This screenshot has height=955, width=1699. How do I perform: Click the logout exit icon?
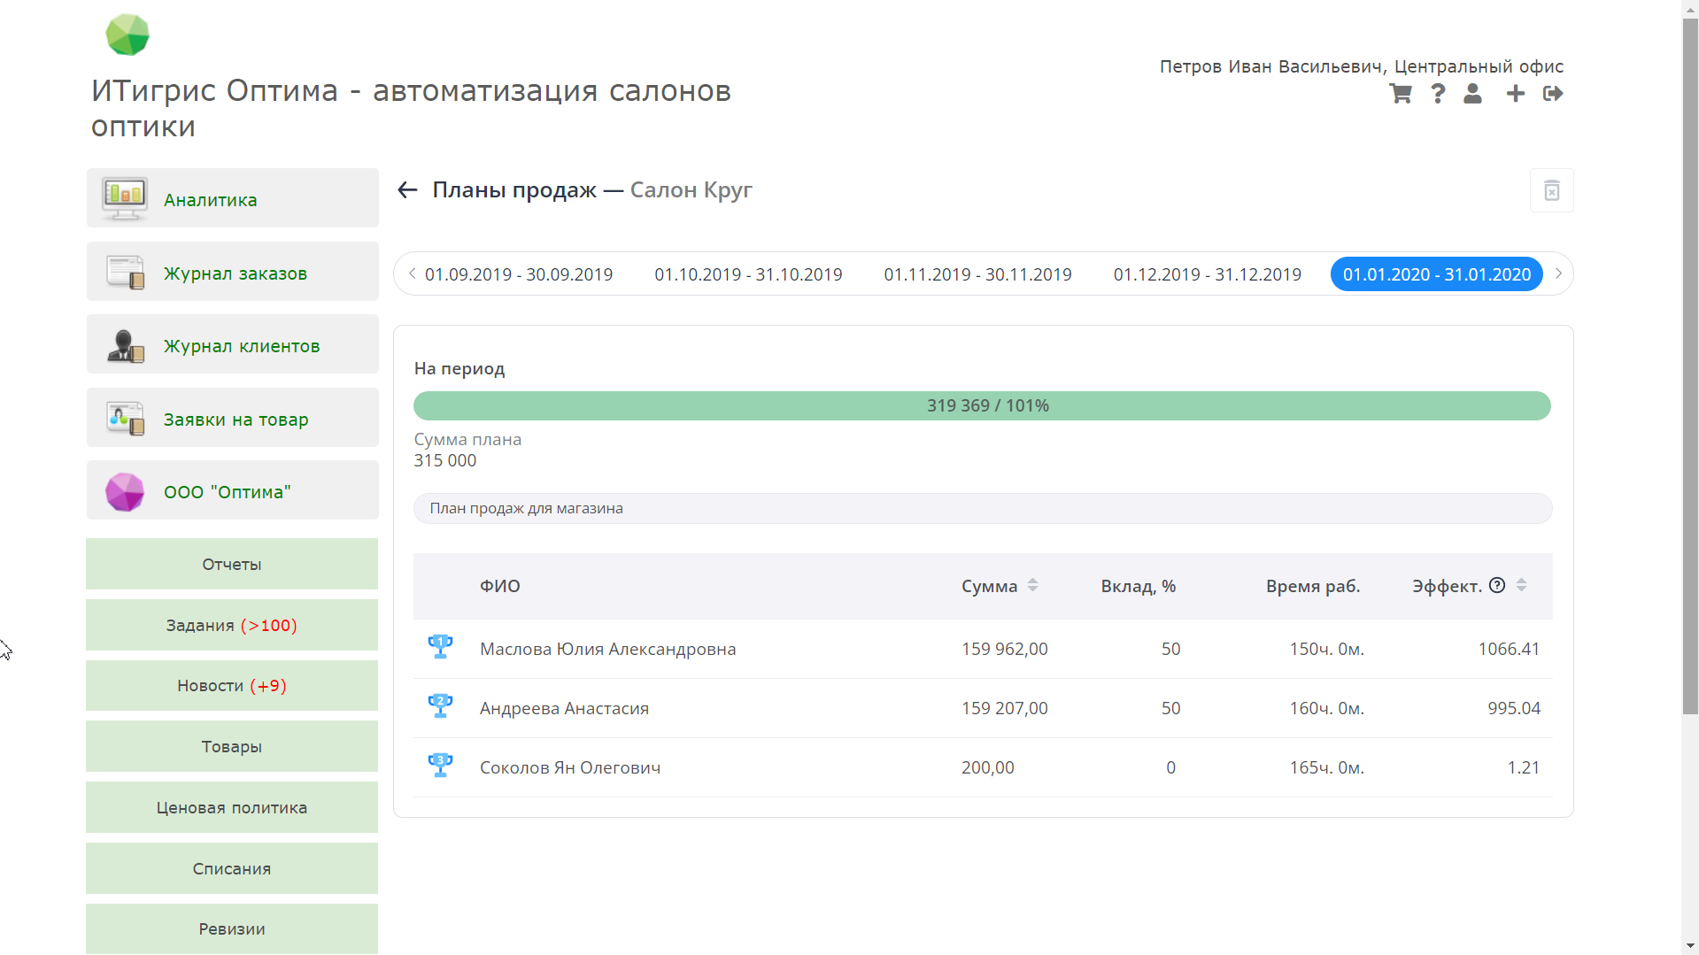1553,94
